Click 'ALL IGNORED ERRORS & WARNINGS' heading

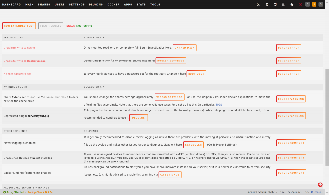point(26,188)
